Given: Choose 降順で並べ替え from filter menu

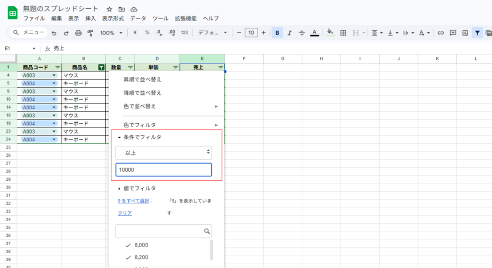Looking at the screenshot, I should pyautogui.click(x=143, y=93).
